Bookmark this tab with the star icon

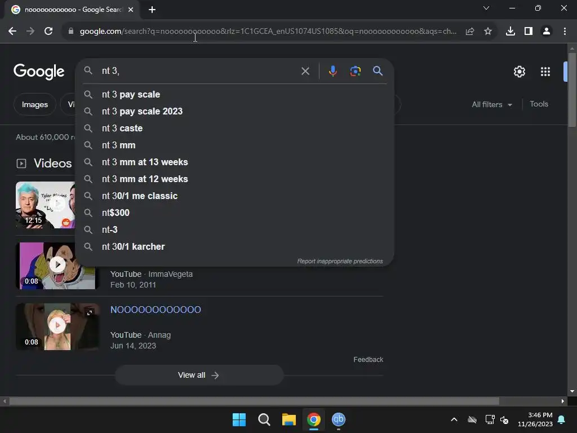(488, 32)
